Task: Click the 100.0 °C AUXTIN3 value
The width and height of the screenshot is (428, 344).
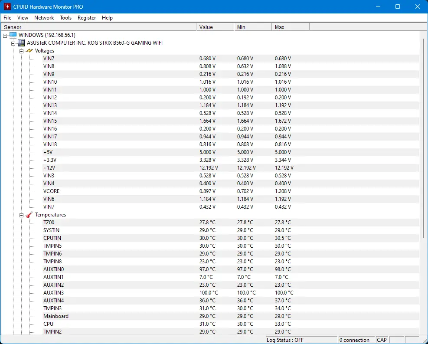Action: (209, 293)
